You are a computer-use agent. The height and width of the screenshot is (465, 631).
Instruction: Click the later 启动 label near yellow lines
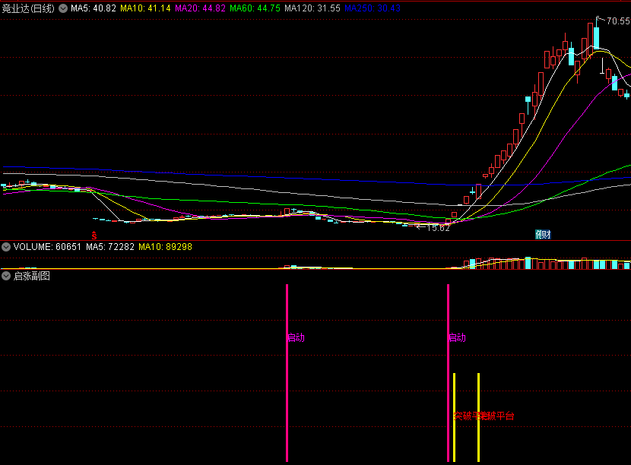[x=457, y=337]
